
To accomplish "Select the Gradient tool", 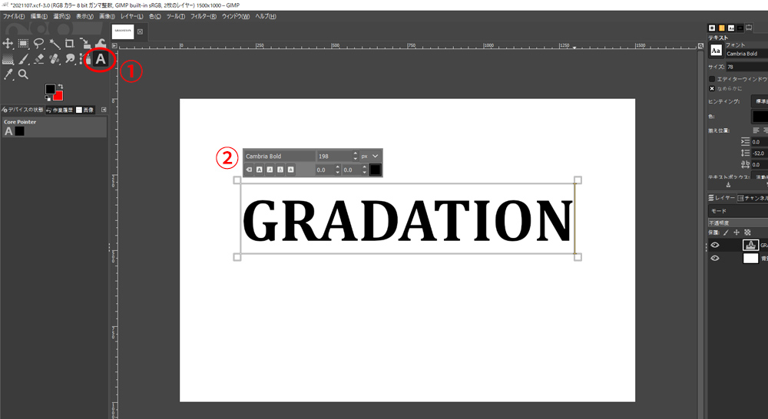I will pyautogui.click(x=8, y=59).
